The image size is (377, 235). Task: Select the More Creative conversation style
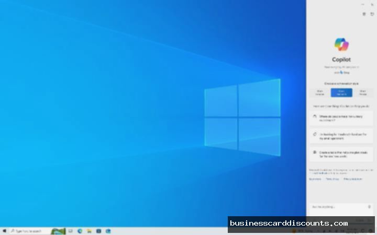click(320, 92)
